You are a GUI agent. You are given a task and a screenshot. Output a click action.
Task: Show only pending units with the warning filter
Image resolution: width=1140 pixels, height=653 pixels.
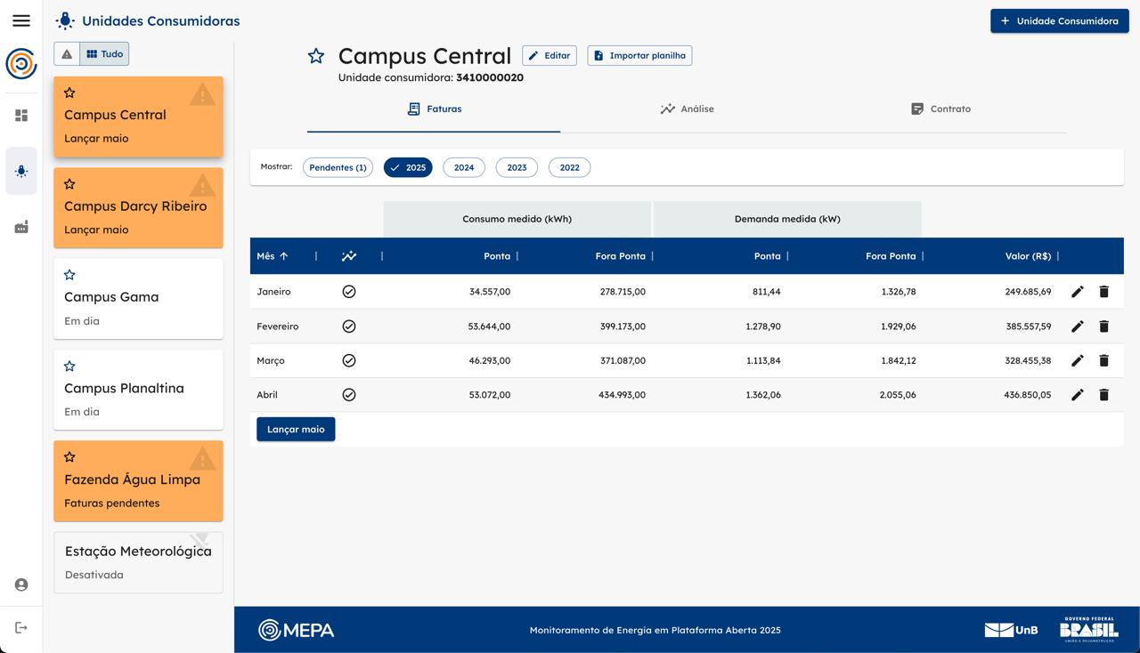coord(67,54)
